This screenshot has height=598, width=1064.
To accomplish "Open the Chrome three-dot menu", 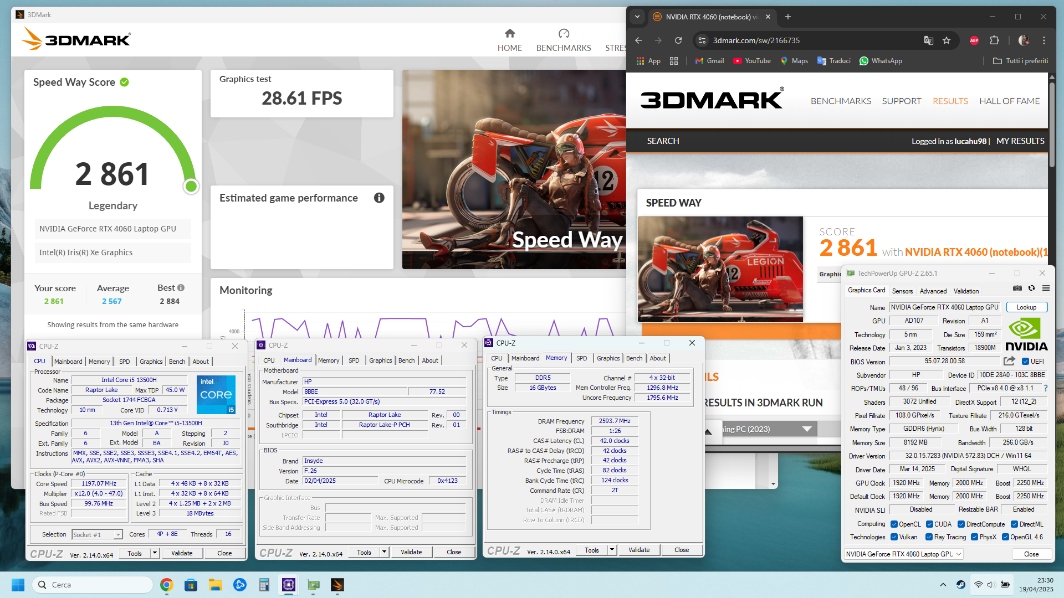I will 1044,40.
